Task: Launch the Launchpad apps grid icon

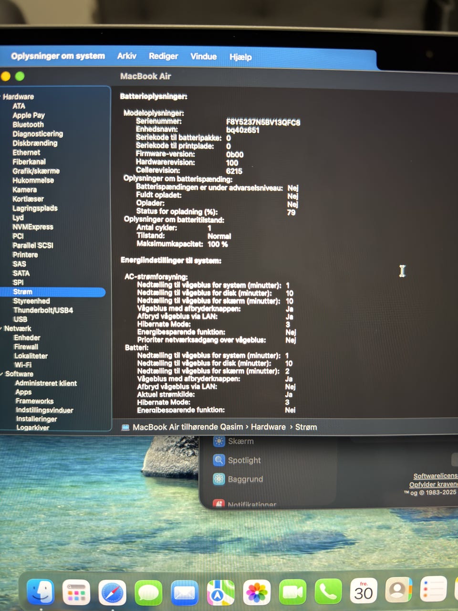Action: (76, 592)
